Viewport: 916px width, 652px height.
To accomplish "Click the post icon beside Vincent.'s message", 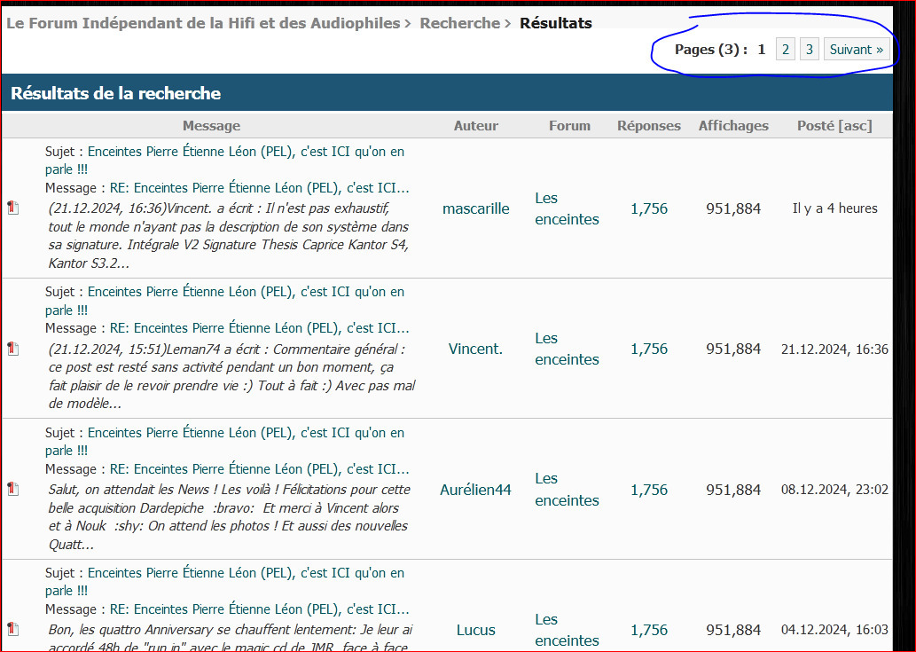I will [x=13, y=349].
